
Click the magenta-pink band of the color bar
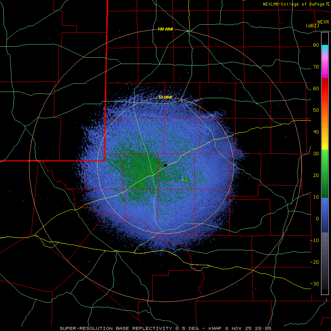[325, 65]
